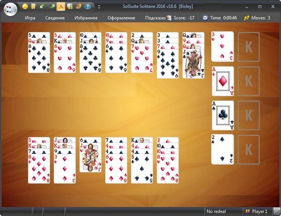This screenshot has width=281, height=216.
Task: Open the paint palette appearance icon
Action: (78, 7)
